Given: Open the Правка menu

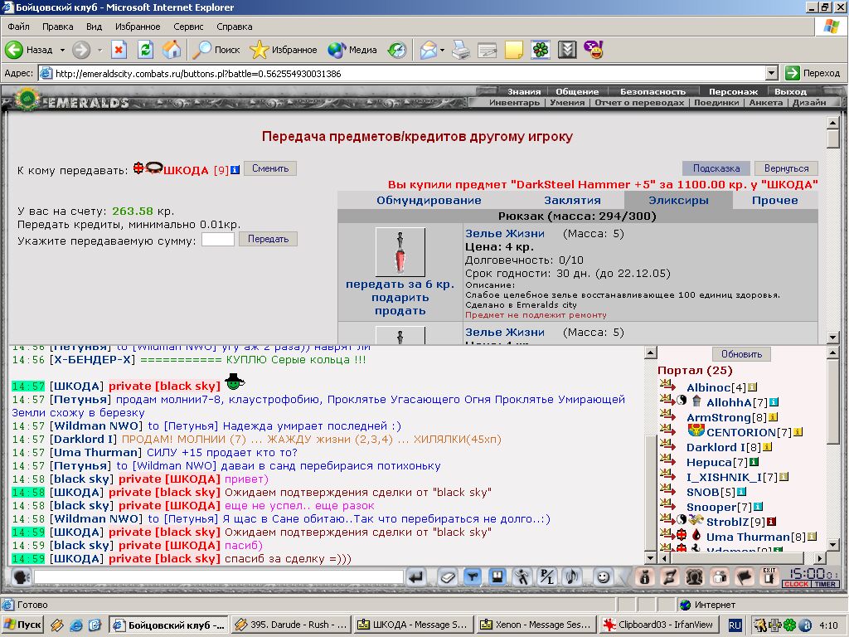Looking at the screenshot, I should [x=57, y=27].
